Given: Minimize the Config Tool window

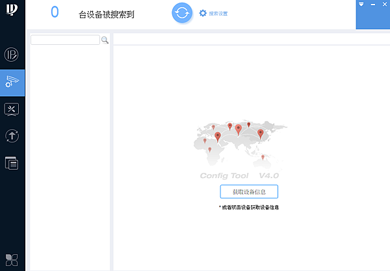Looking at the screenshot, I should coord(373,5).
